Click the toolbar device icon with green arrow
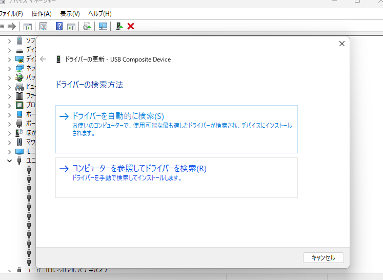This screenshot has width=383, height=280. 119,26
